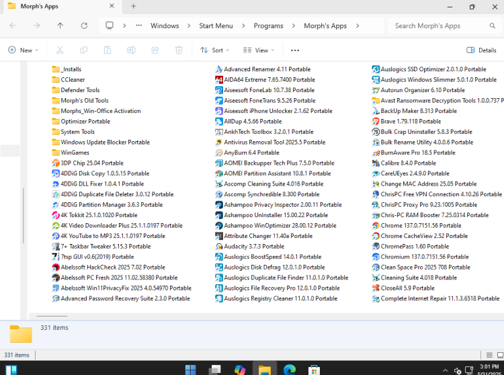Click the 4K Tokkit icon
This screenshot has width=504, height=375.
pyautogui.click(x=56, y=215)
